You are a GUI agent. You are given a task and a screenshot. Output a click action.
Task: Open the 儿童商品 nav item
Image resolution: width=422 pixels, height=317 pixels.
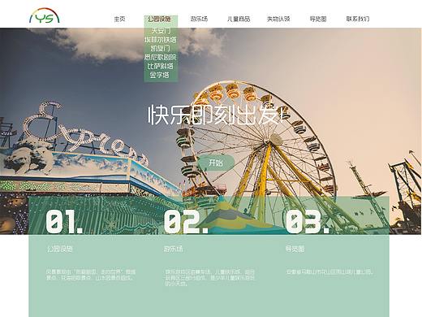click(x=239, y=19)
